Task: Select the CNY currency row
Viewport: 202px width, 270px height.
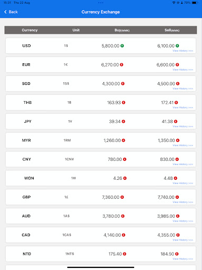Action: [x=100, y=159]
